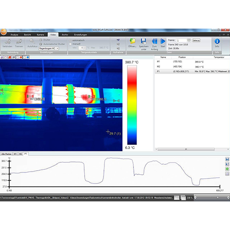
Task: Click the Verbinden connection icon
Action: [7, 41]
